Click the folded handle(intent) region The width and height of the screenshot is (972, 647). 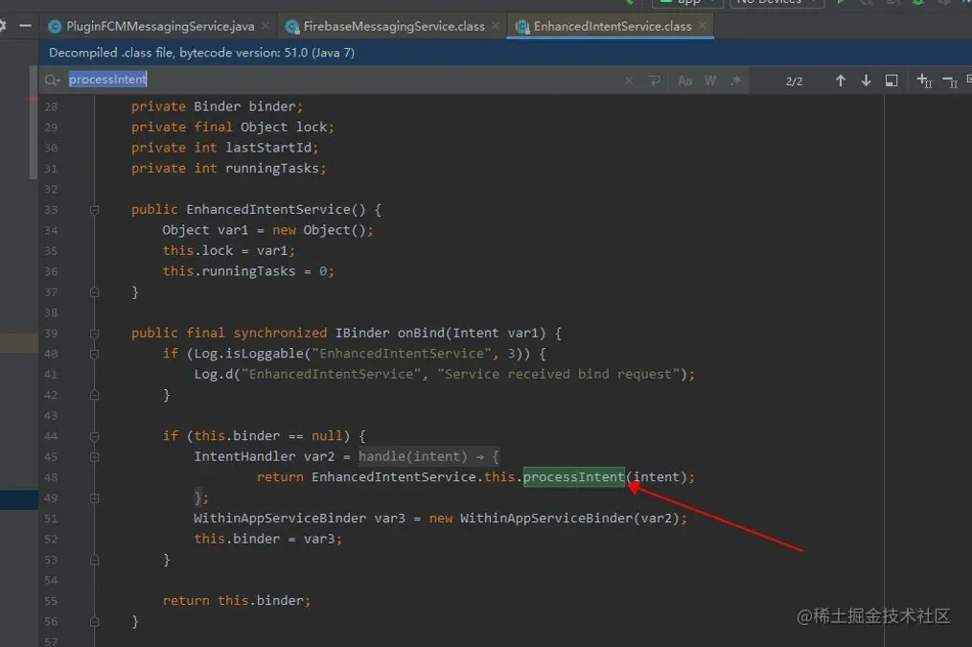428,457
